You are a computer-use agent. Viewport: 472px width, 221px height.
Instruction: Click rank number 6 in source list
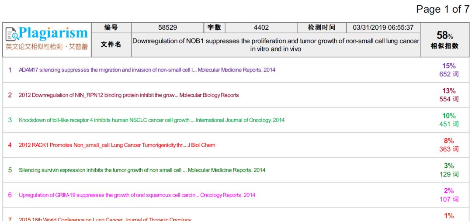10,195
